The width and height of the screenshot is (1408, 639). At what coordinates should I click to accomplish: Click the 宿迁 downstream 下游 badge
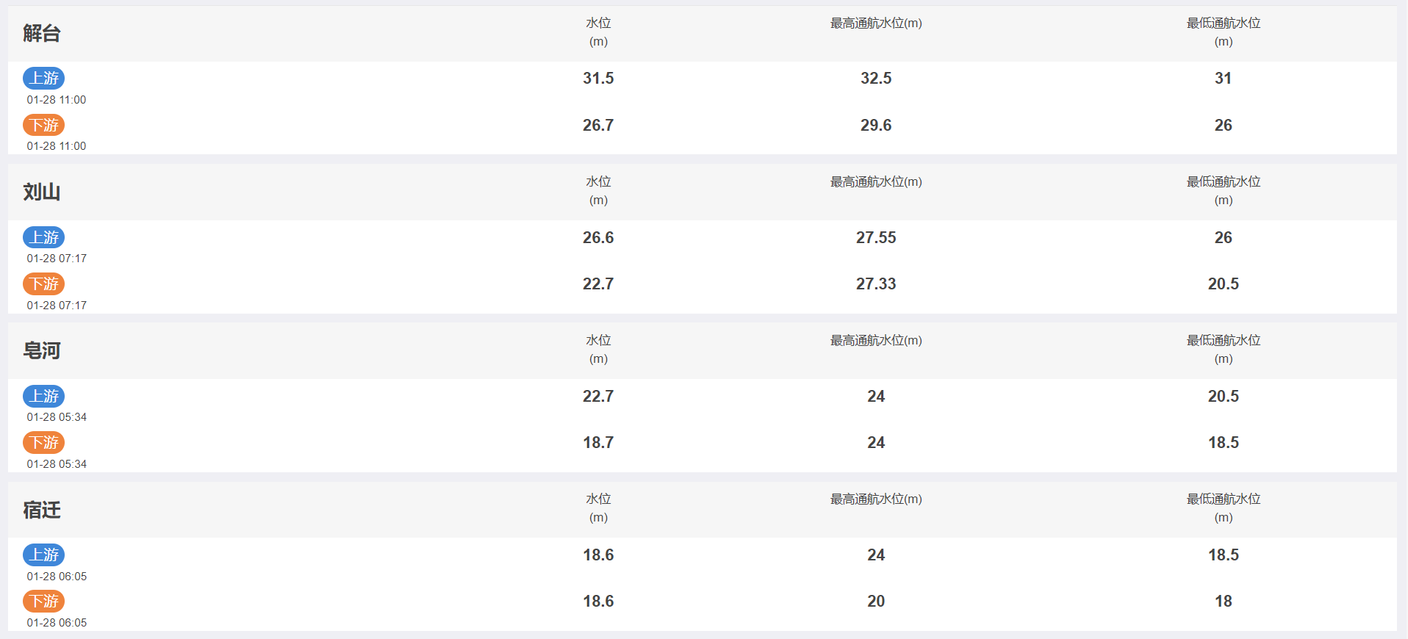pyautogui.click(x=44, y=601)
